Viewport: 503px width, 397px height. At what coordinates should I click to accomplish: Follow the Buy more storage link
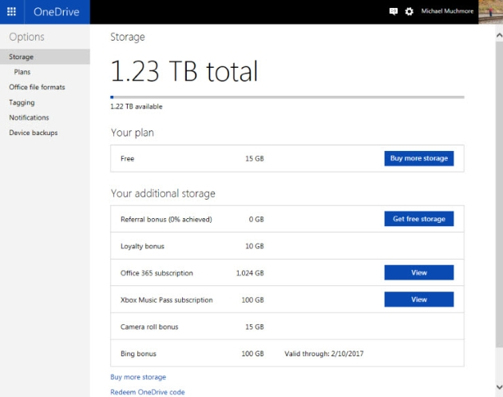coord(138,377)
